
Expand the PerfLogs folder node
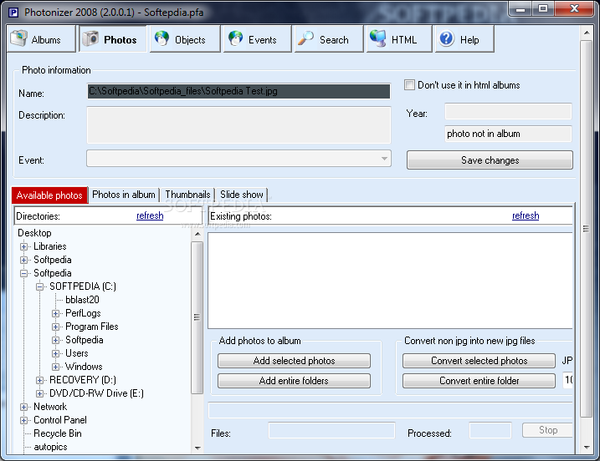click(x=55, y=313)
